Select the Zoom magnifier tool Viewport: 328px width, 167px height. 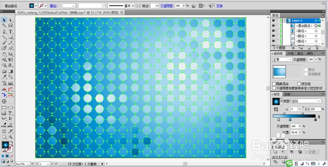coord(10,137)
